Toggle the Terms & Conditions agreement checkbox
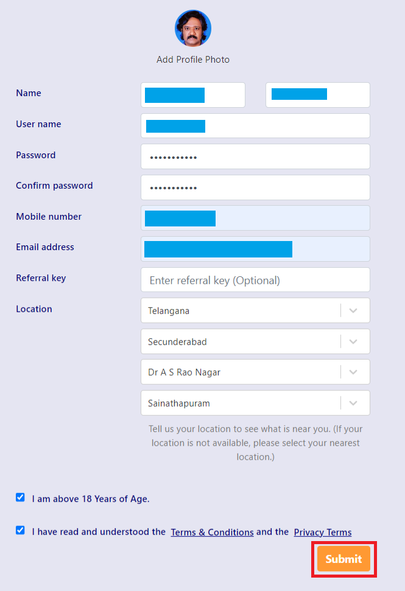Viewport: 405px width, 591px height. pos(20,530)
